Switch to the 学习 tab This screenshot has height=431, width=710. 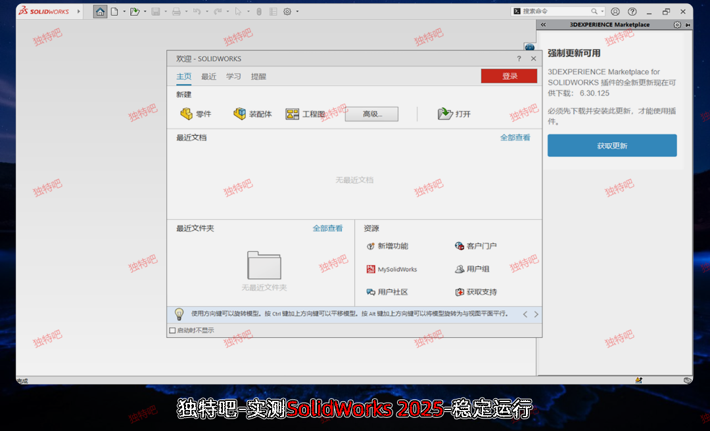coord(233,77)
